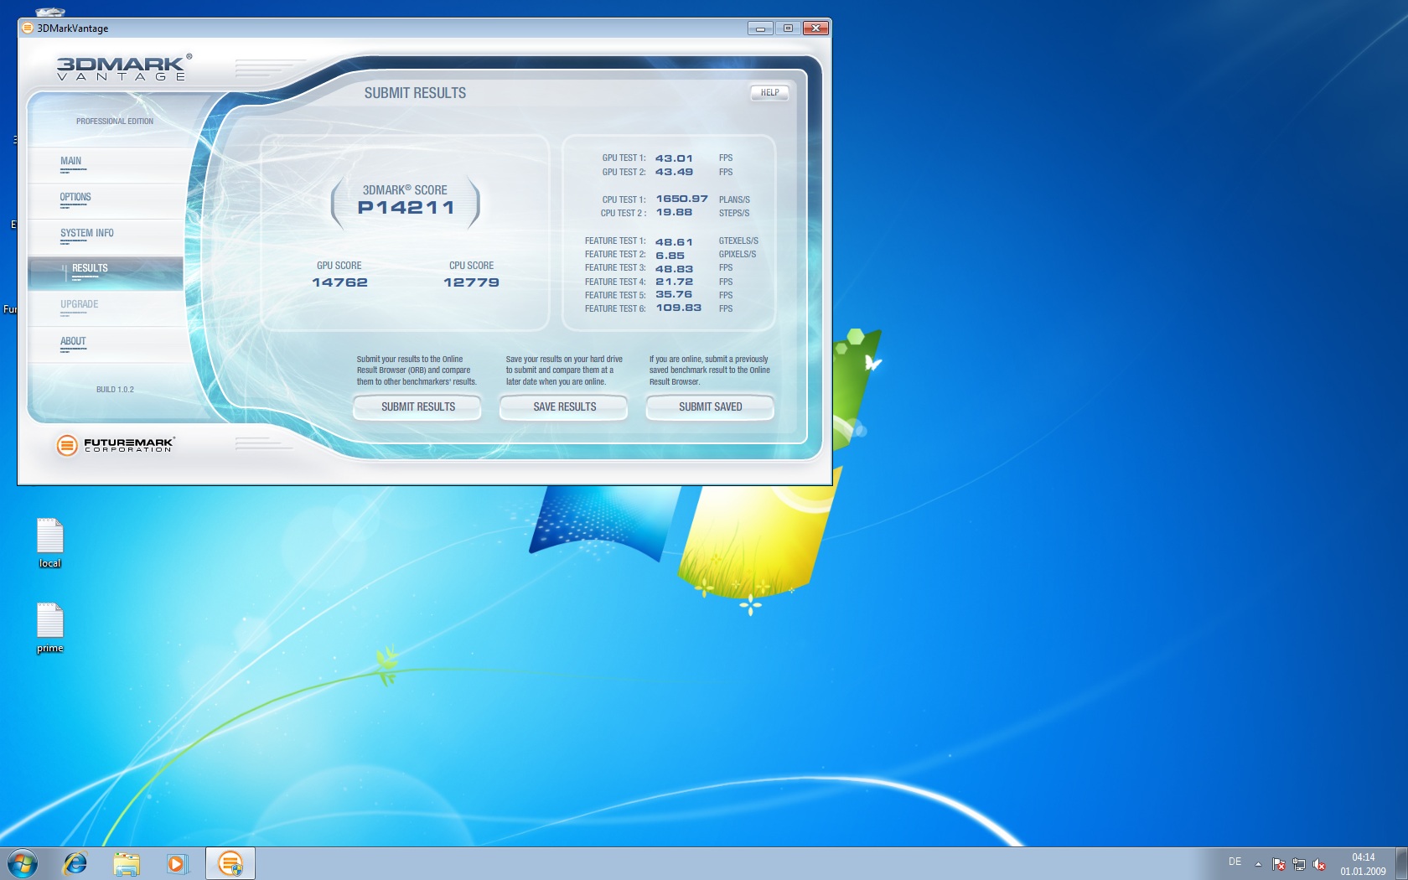Click the CPU score value 12779
The height and width of the screenshot is (880, 1408).
471,282
